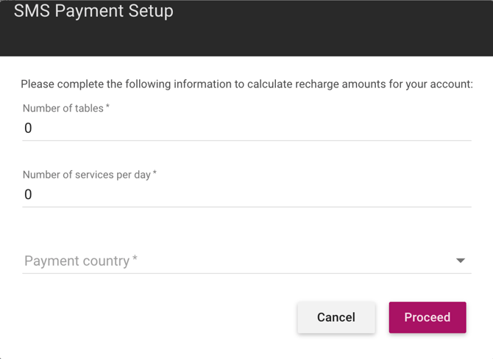Screen dimensions: 493x359
Task: Click the 0 value under Number of tables
Action: 29,128
